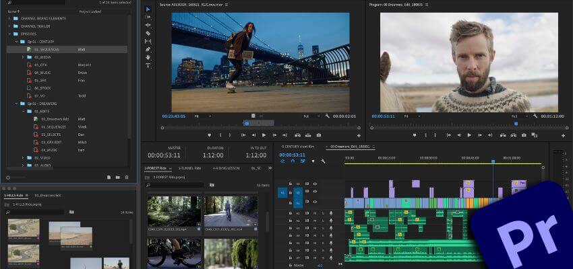Collapse Ep 01 - CENTURY folder

[16, 42]
